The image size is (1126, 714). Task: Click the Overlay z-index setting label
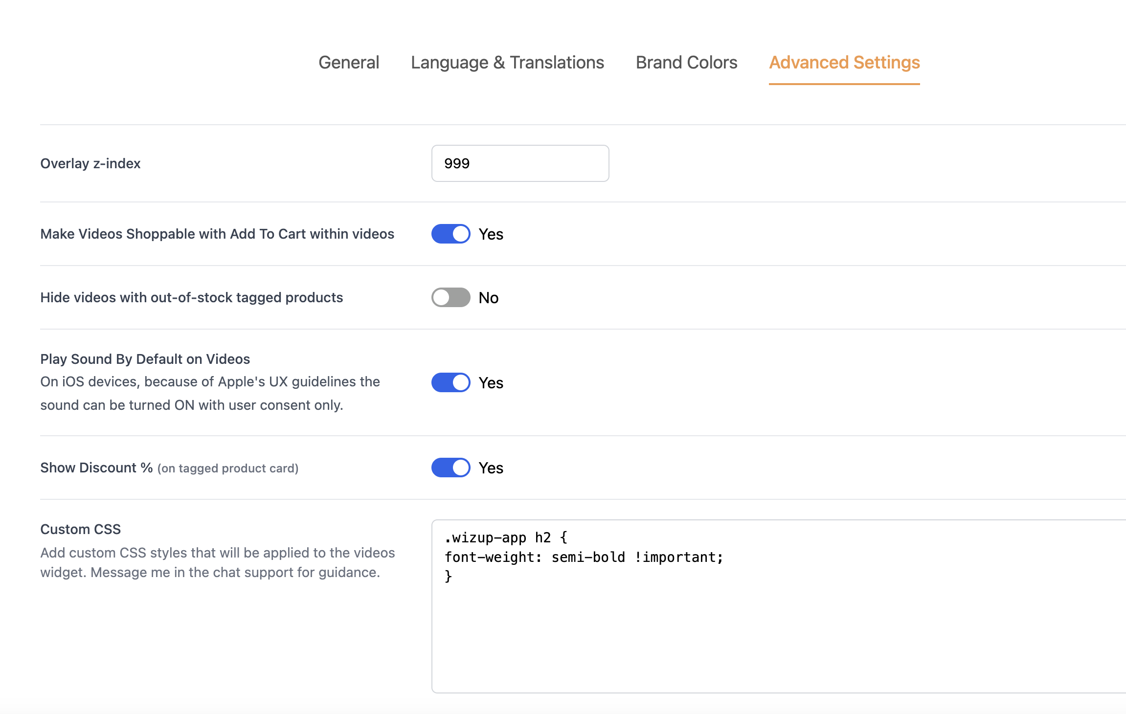pyautogui.click(x=90, y=163)
